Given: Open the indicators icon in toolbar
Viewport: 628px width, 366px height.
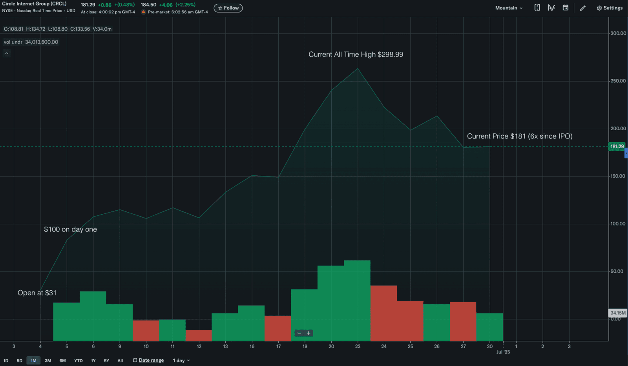Looking at the screenshot, I should tap(551, 8).
